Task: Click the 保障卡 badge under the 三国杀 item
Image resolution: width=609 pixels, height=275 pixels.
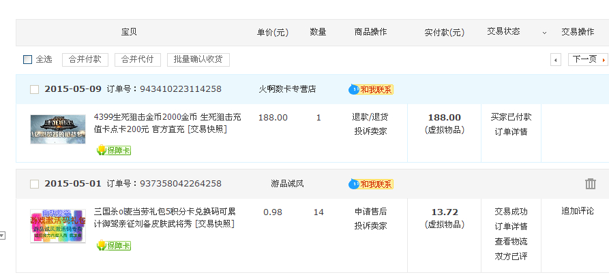Action: (x=113, y=245)
